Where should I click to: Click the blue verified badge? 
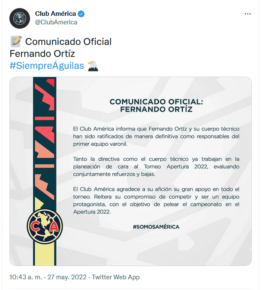(81, 14)
